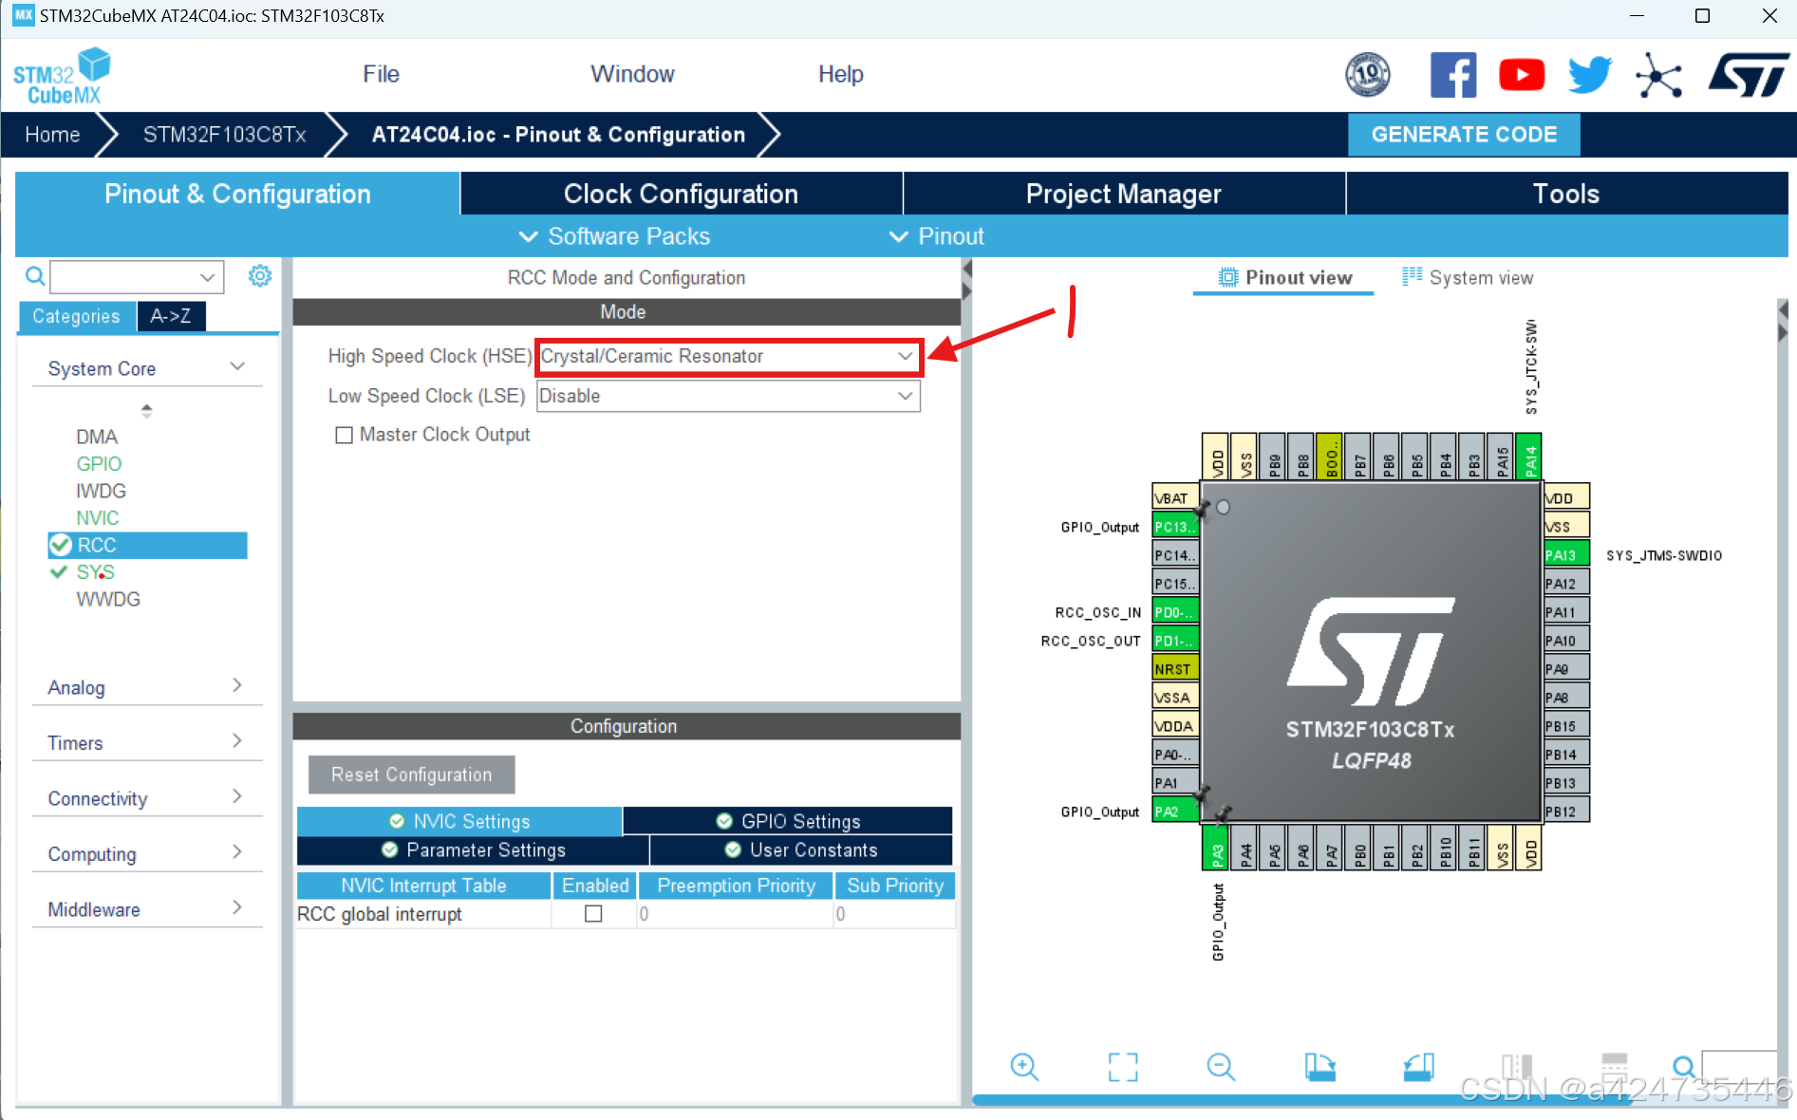Enable RCC global interrupt checkbox
Viewport: 1797px width, 1120px height.
point(593,913)
